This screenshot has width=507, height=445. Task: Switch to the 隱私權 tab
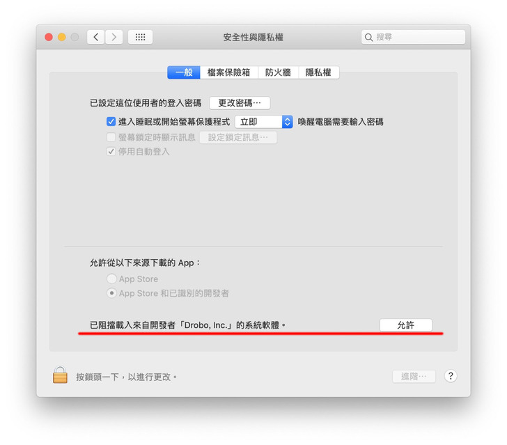point(318,72)
